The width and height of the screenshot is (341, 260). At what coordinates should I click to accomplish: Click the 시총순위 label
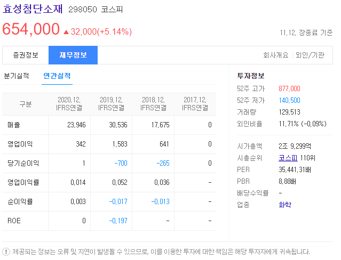coord(249,158)
